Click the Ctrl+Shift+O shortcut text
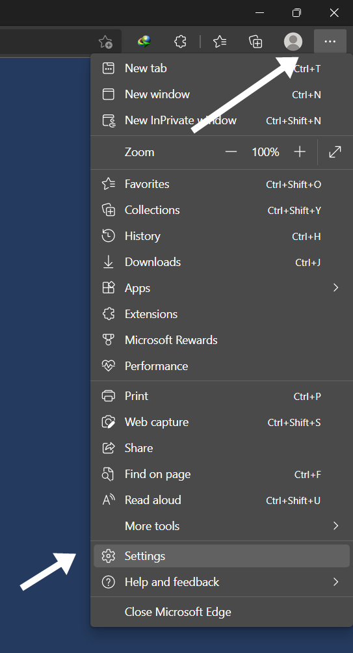This screenshot has width=353, height=653. pyautogui.click(x=293, y=185)
